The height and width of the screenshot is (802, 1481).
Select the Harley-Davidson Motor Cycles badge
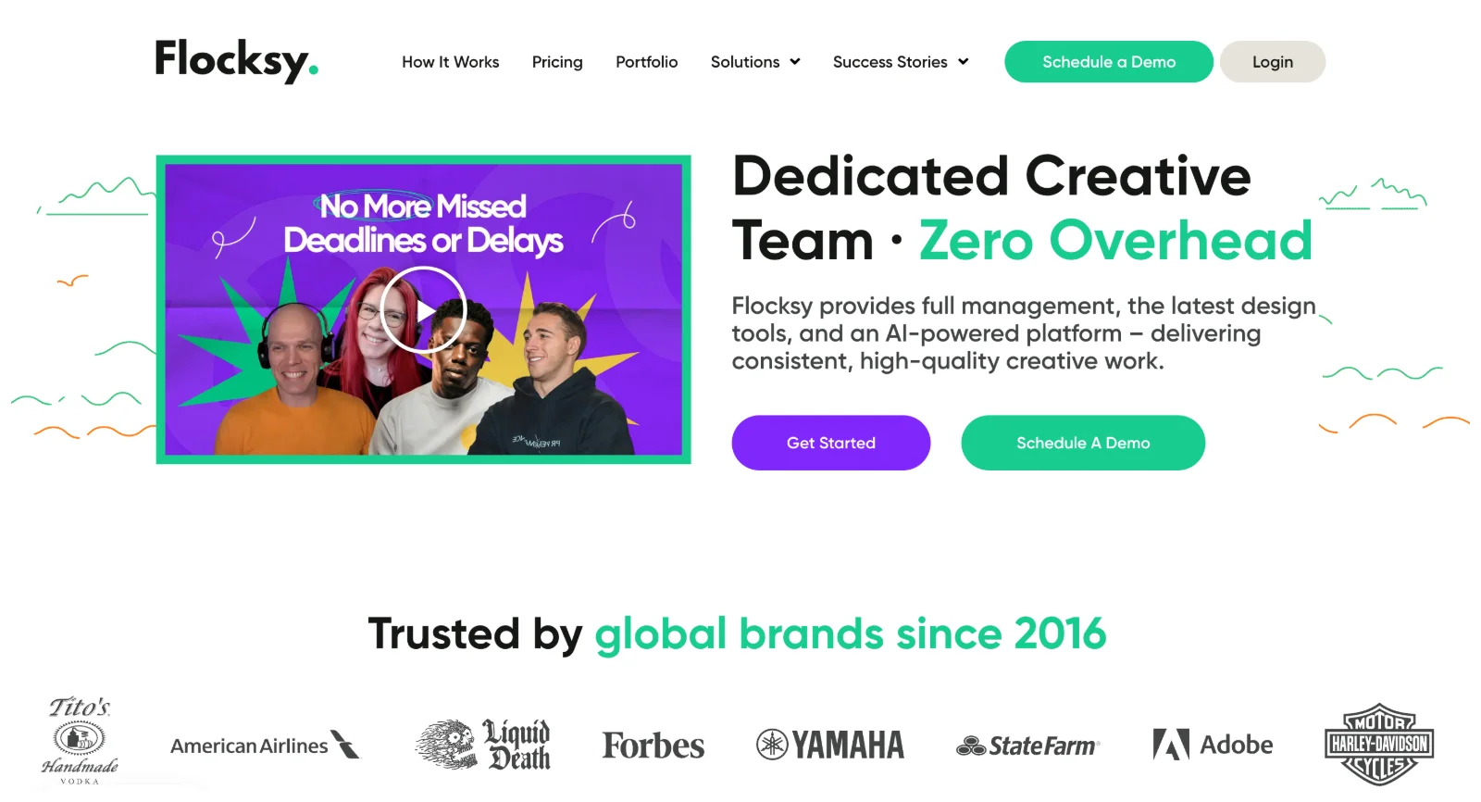pos(1379,744)
